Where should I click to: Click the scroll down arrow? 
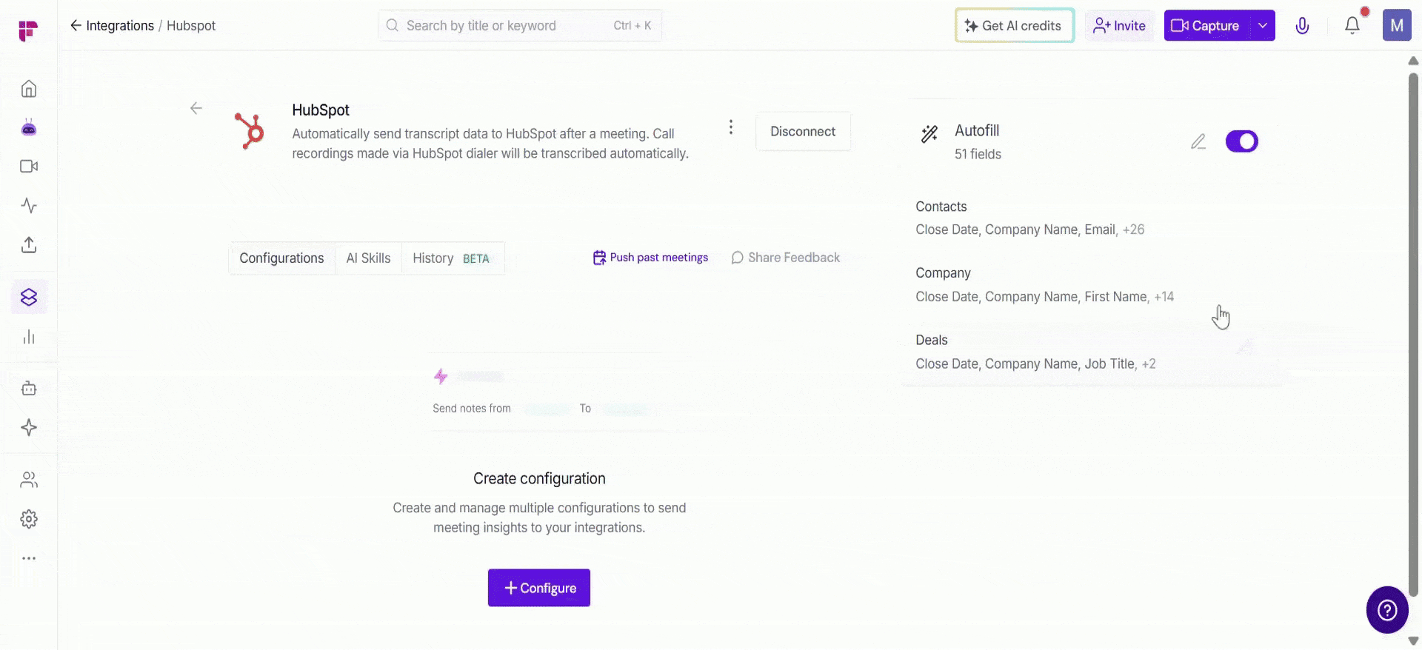tap(1413, 641)
